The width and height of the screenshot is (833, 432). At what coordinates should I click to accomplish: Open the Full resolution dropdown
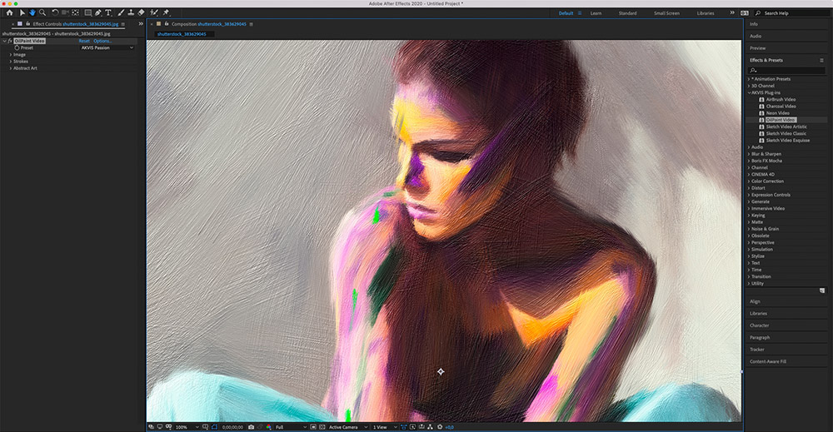click(287, 427)
